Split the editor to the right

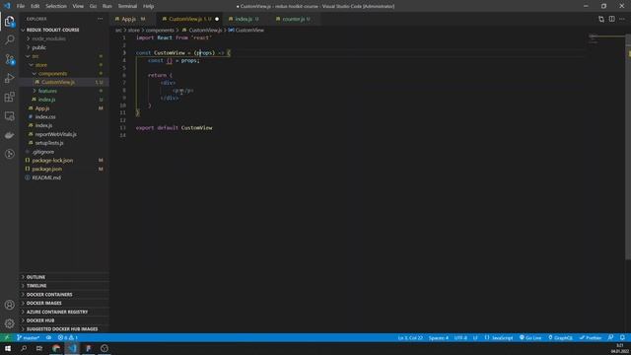tap(611, 19)
